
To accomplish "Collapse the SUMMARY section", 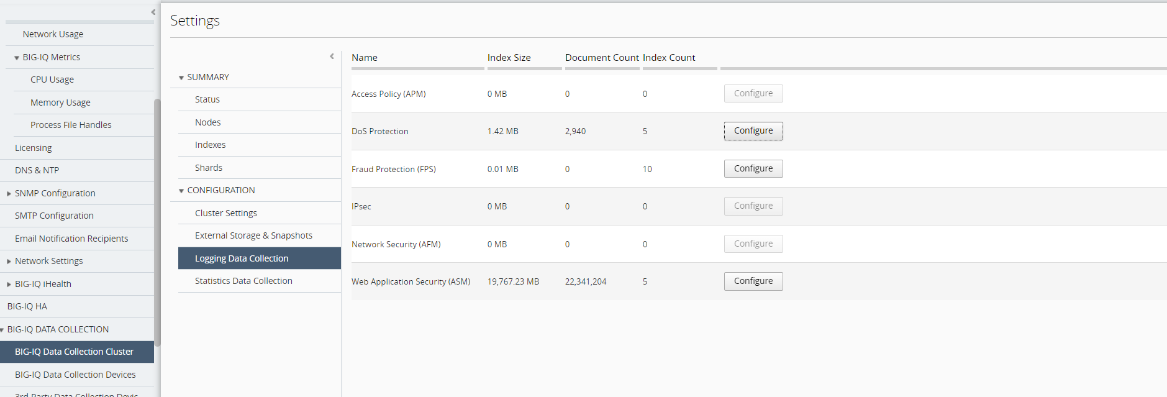I will click(181, 78).
